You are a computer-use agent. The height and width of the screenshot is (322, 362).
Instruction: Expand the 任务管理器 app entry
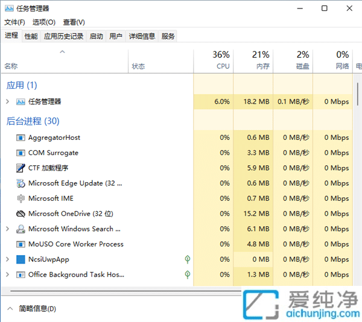(8, 101)
